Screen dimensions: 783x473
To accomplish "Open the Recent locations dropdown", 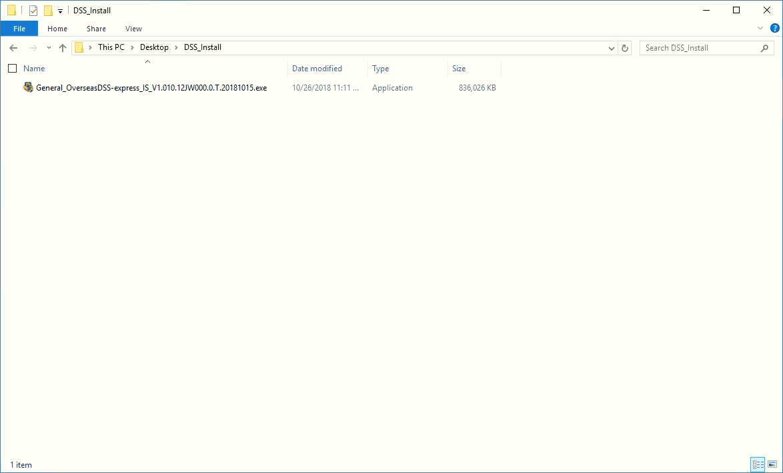I will [x=49, y=48].
